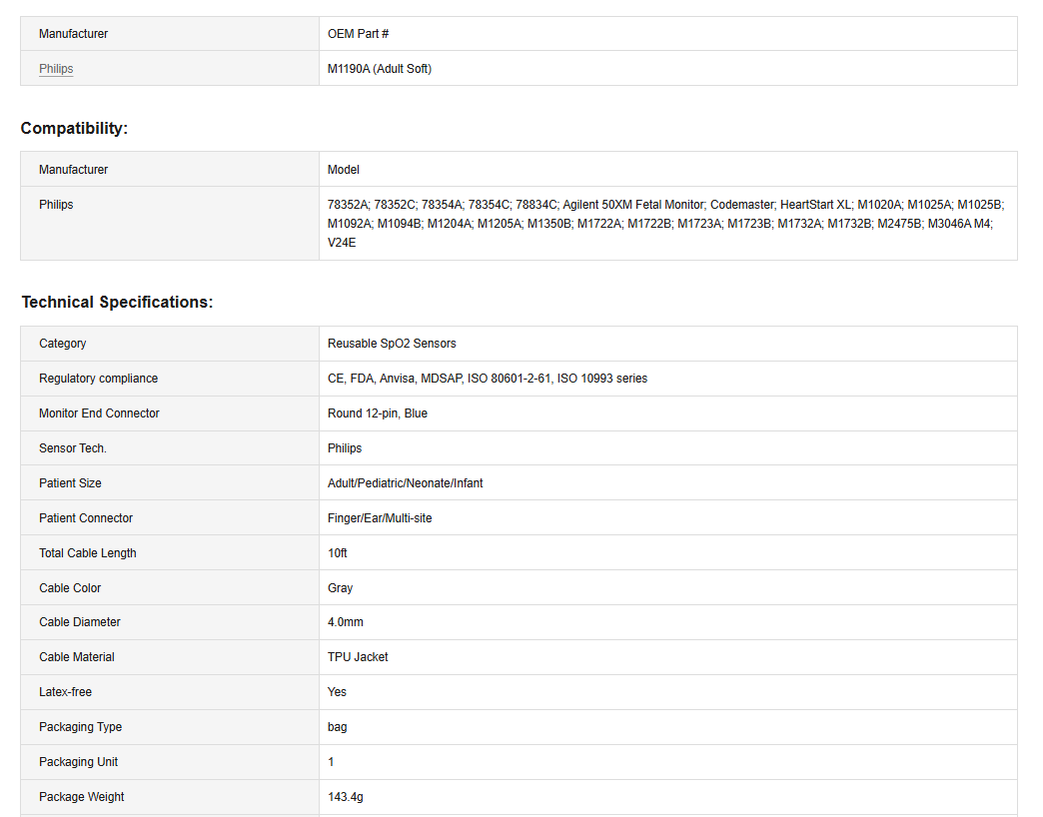Image resolution: width=1043 pixels, height=817 pixels.
Task: Select the Latex-free row label
Action: click(x=66, y=692)
